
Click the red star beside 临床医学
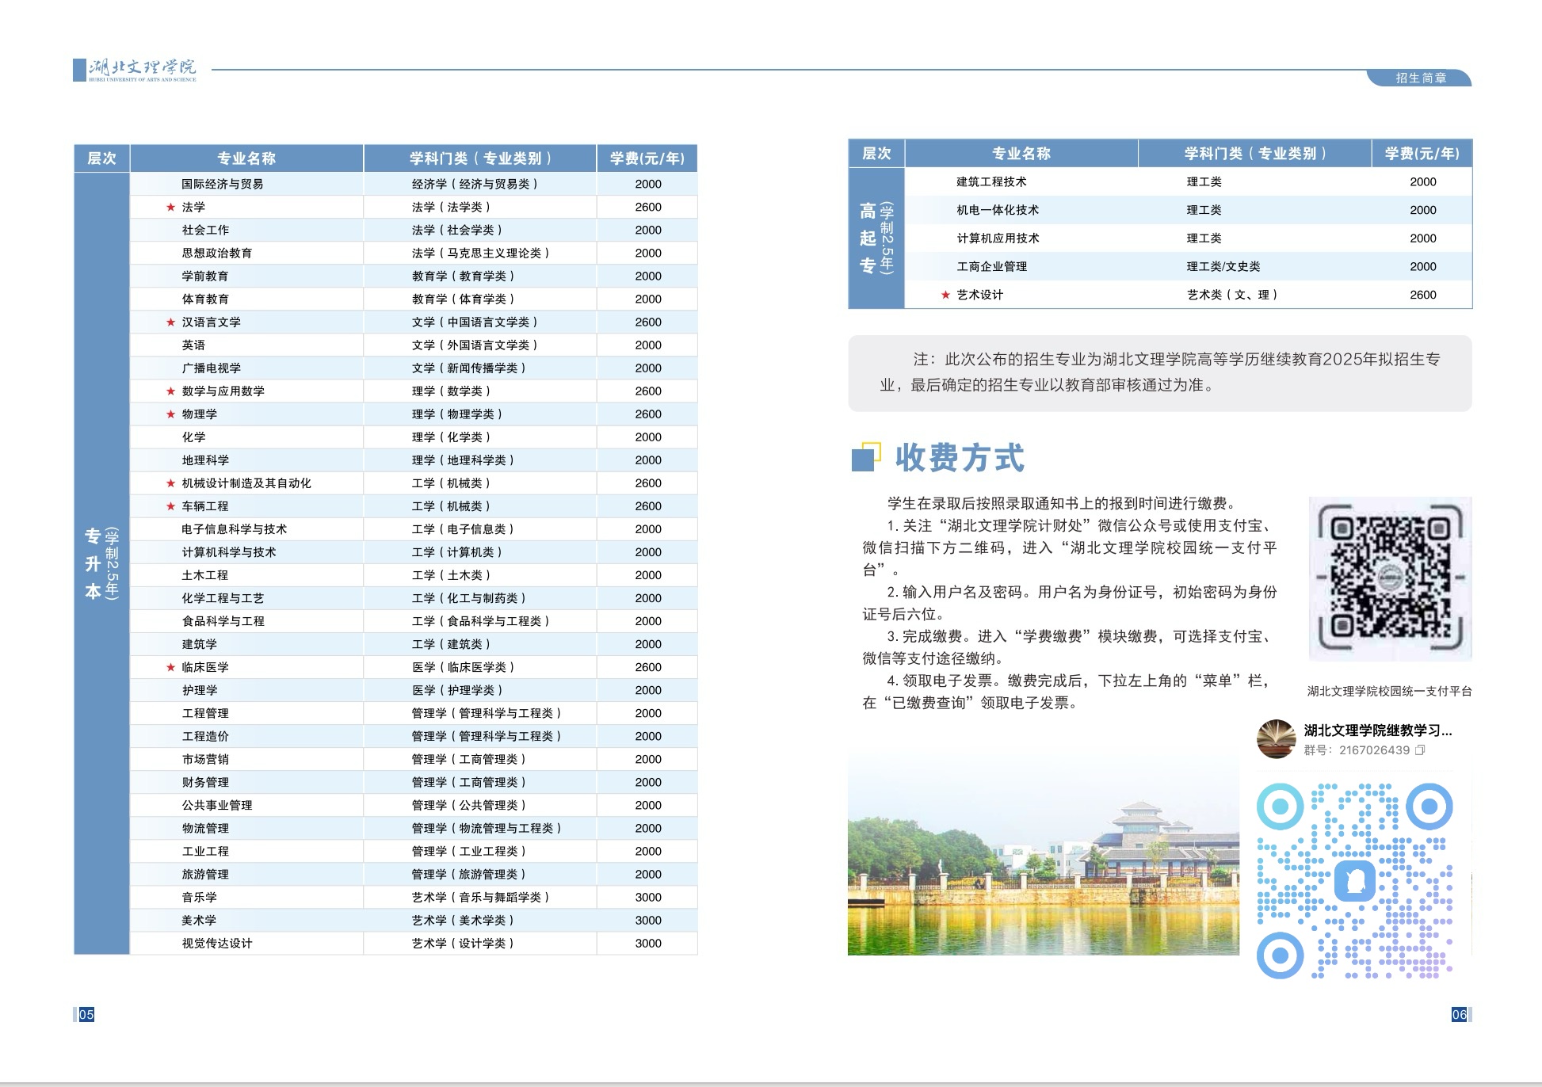click(170, 667)
